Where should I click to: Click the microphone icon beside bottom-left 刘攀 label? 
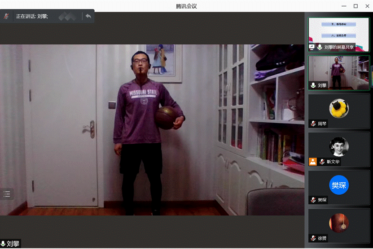click(3, 244)
